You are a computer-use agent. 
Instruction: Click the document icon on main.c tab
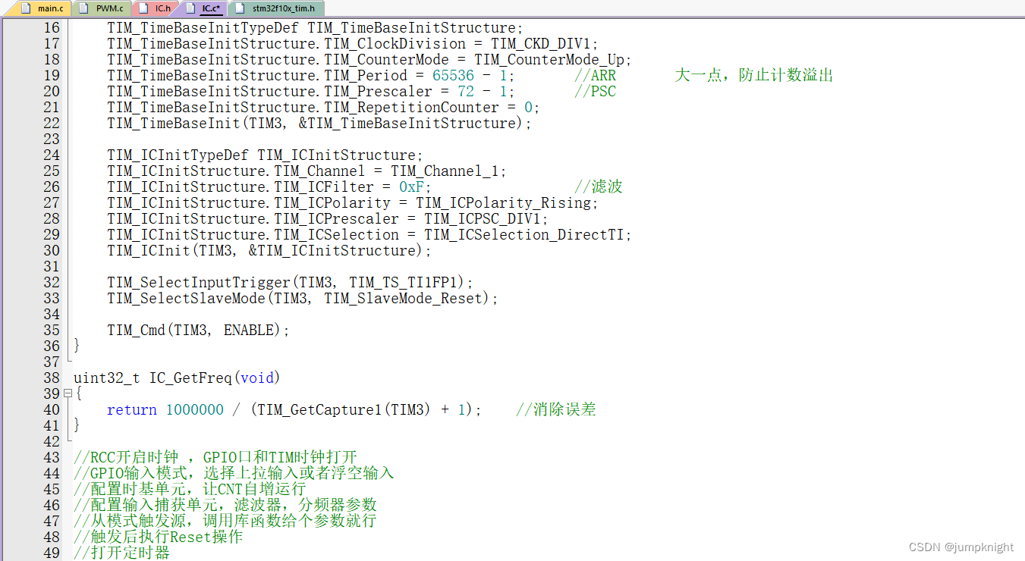pyautogui.click(x=26, y=9)
